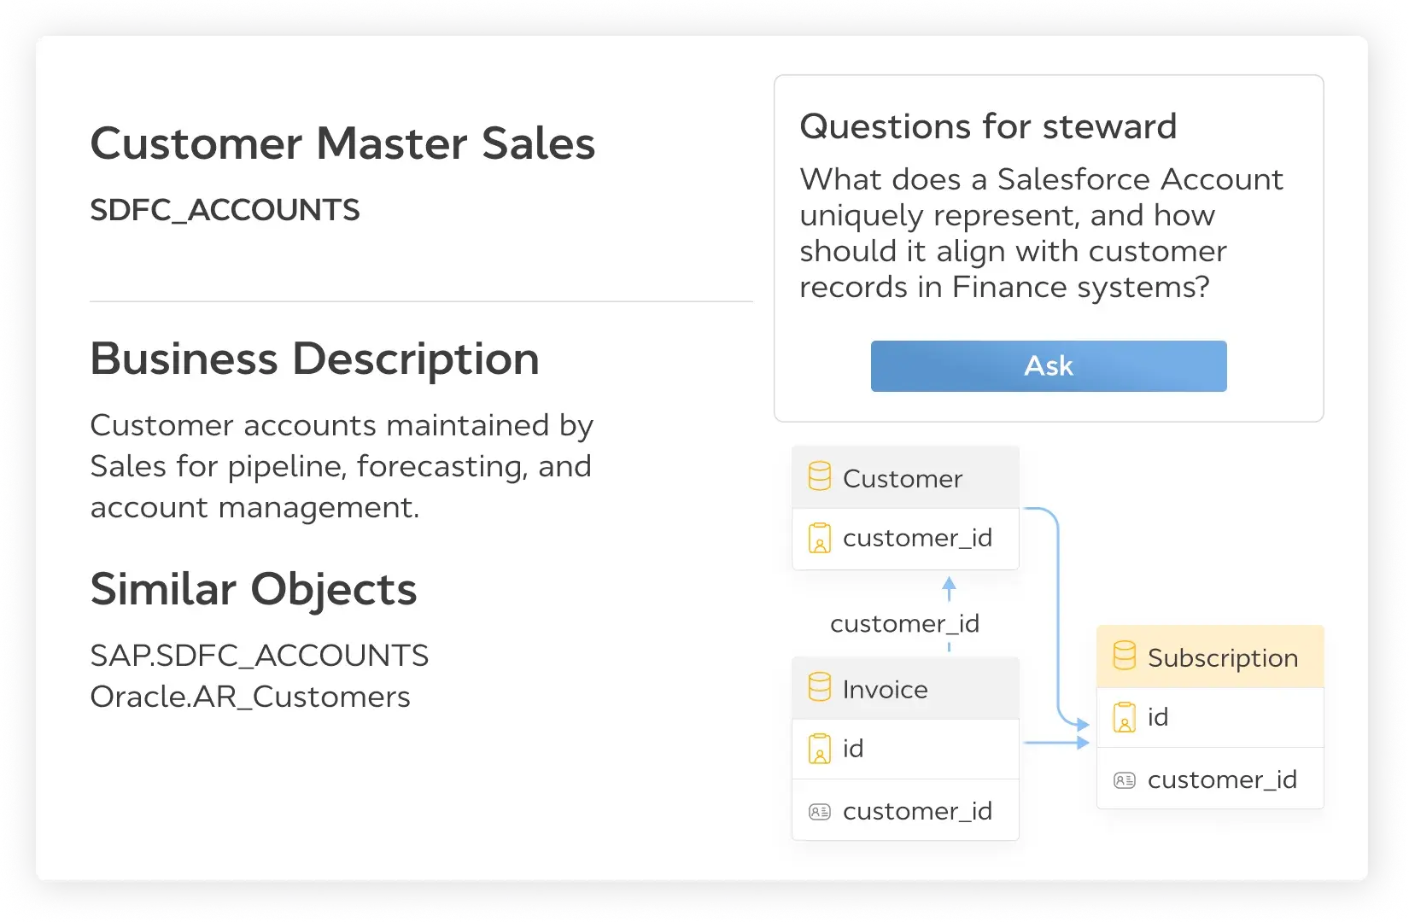The height and width of the screenshot is (922, 1409).
Task: Click the upward arrow pointing to Customer
Action: [949, 586]
